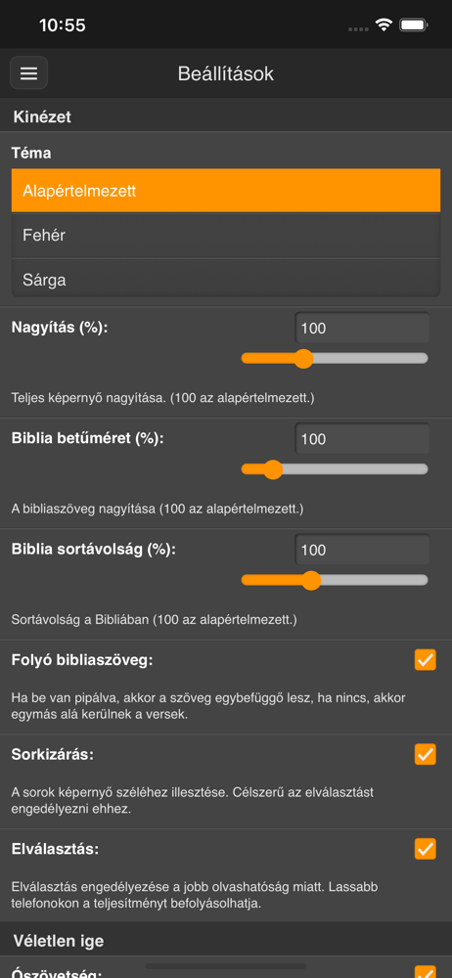Tap the Wi-Fi status icon
452x978 pixels.
[383, 25]
